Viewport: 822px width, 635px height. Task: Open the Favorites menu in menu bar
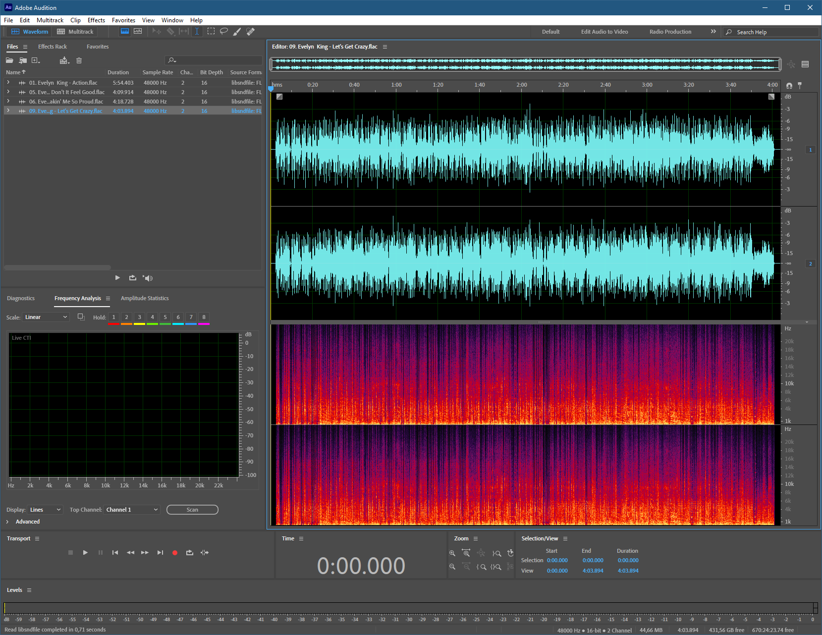click(123, 20)
